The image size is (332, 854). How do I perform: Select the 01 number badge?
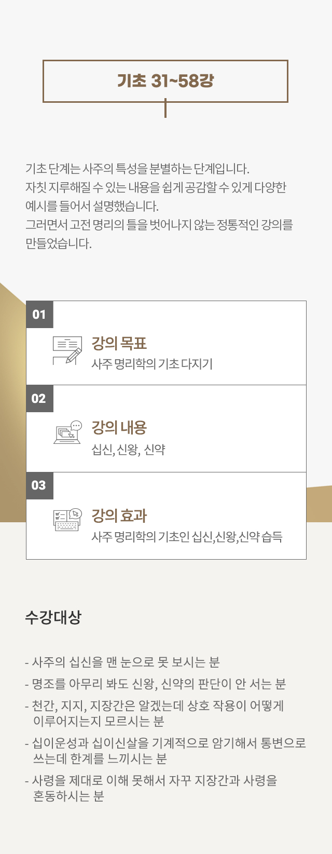coord(39,315)
